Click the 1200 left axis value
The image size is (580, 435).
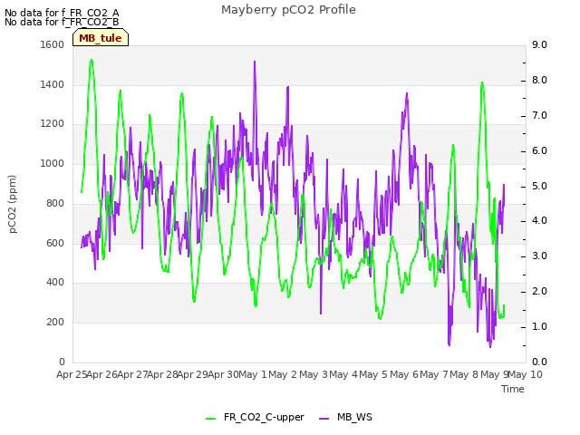53,124
